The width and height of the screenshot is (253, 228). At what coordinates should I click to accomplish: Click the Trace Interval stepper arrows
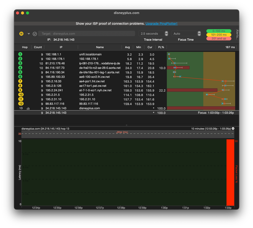[x=166, y=34]
